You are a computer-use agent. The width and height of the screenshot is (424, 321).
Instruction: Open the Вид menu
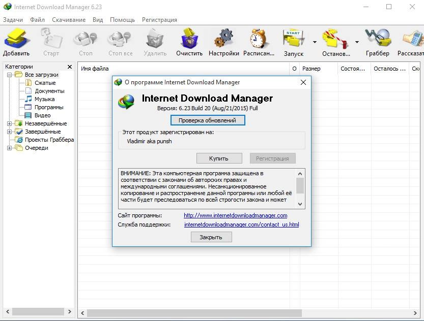pyautogui.click(x=98, y=20)
